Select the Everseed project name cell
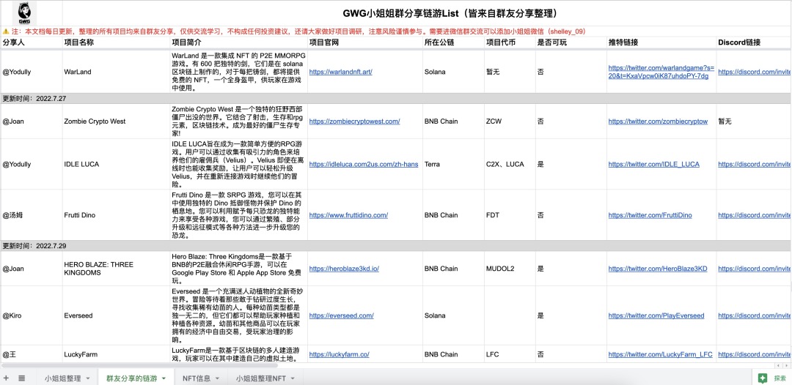Screen dimensions: 792x385 coord(116,315)
